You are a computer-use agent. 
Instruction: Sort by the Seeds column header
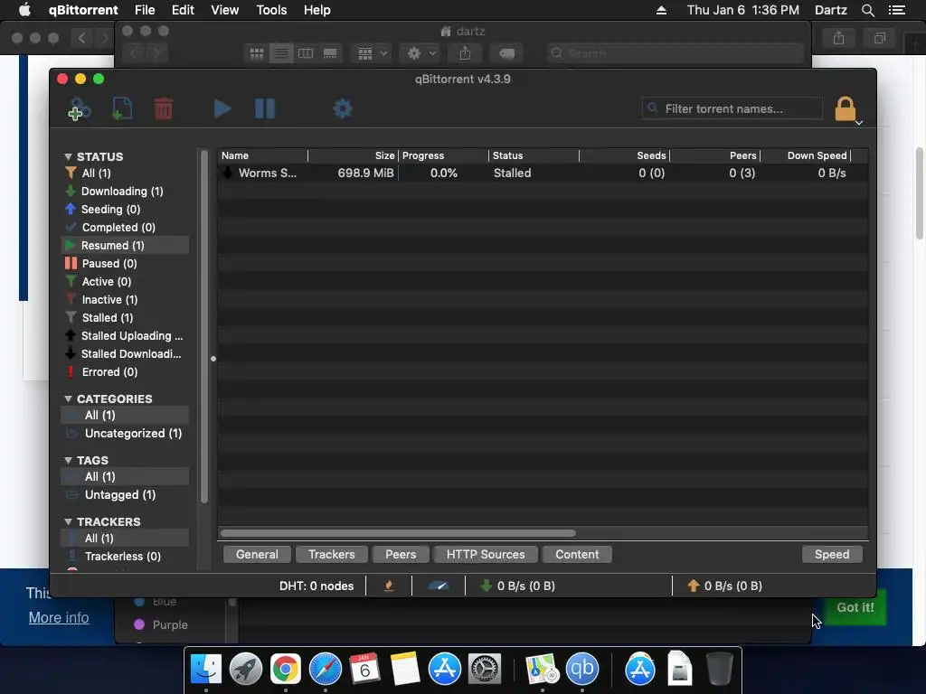pos(625,155)
